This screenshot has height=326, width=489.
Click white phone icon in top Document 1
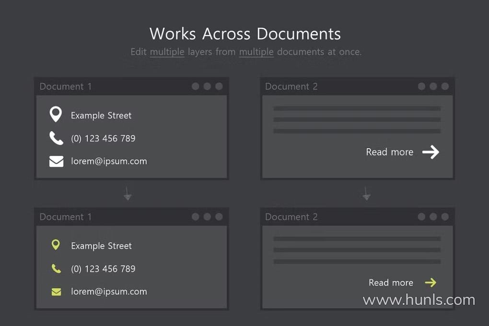coord(56,138)
